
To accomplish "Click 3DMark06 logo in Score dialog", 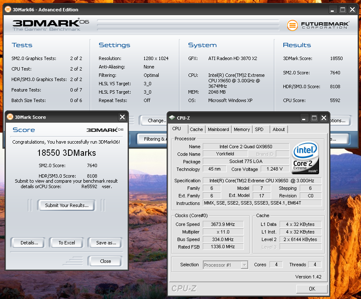I will [x=105, y=130].
